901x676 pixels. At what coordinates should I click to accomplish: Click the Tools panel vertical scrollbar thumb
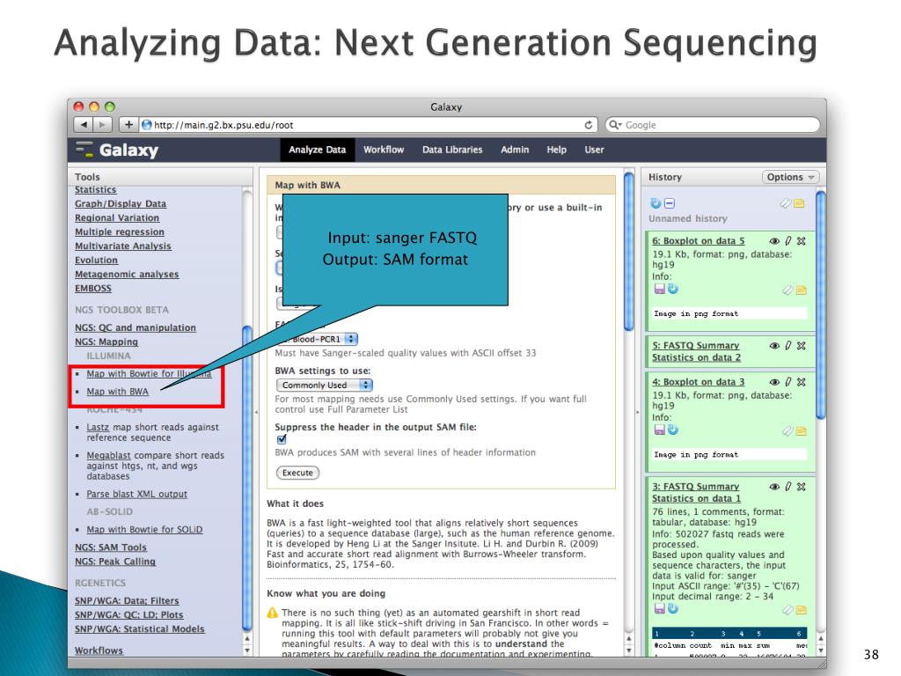[247, 478]
